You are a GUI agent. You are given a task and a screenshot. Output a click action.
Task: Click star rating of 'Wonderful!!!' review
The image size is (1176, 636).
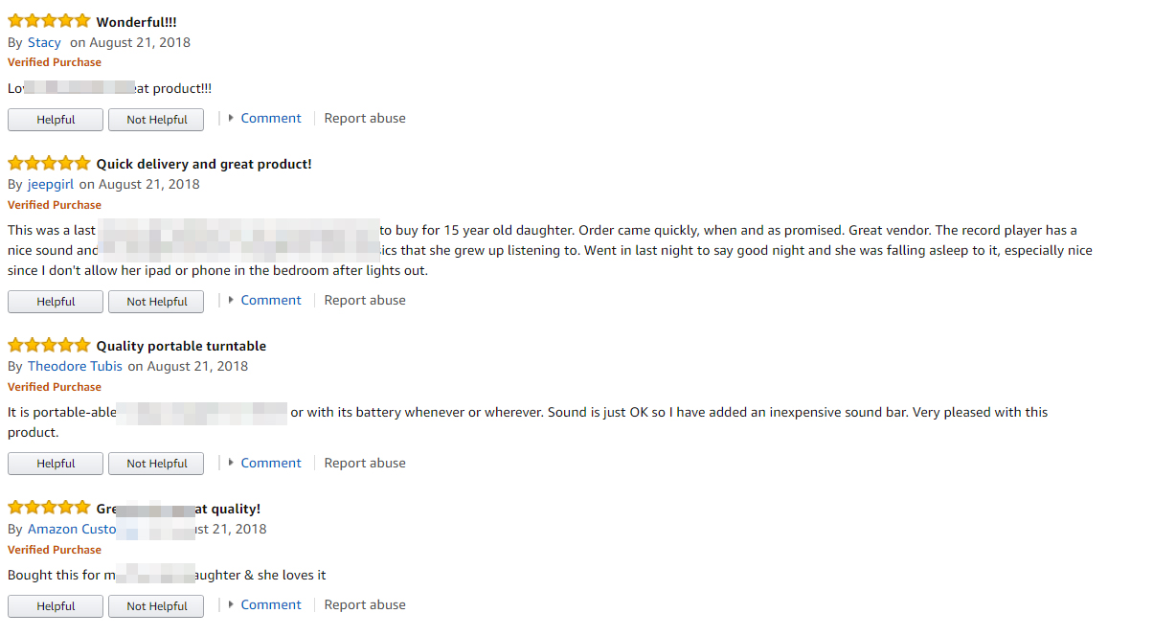click(x=49, y=21)
